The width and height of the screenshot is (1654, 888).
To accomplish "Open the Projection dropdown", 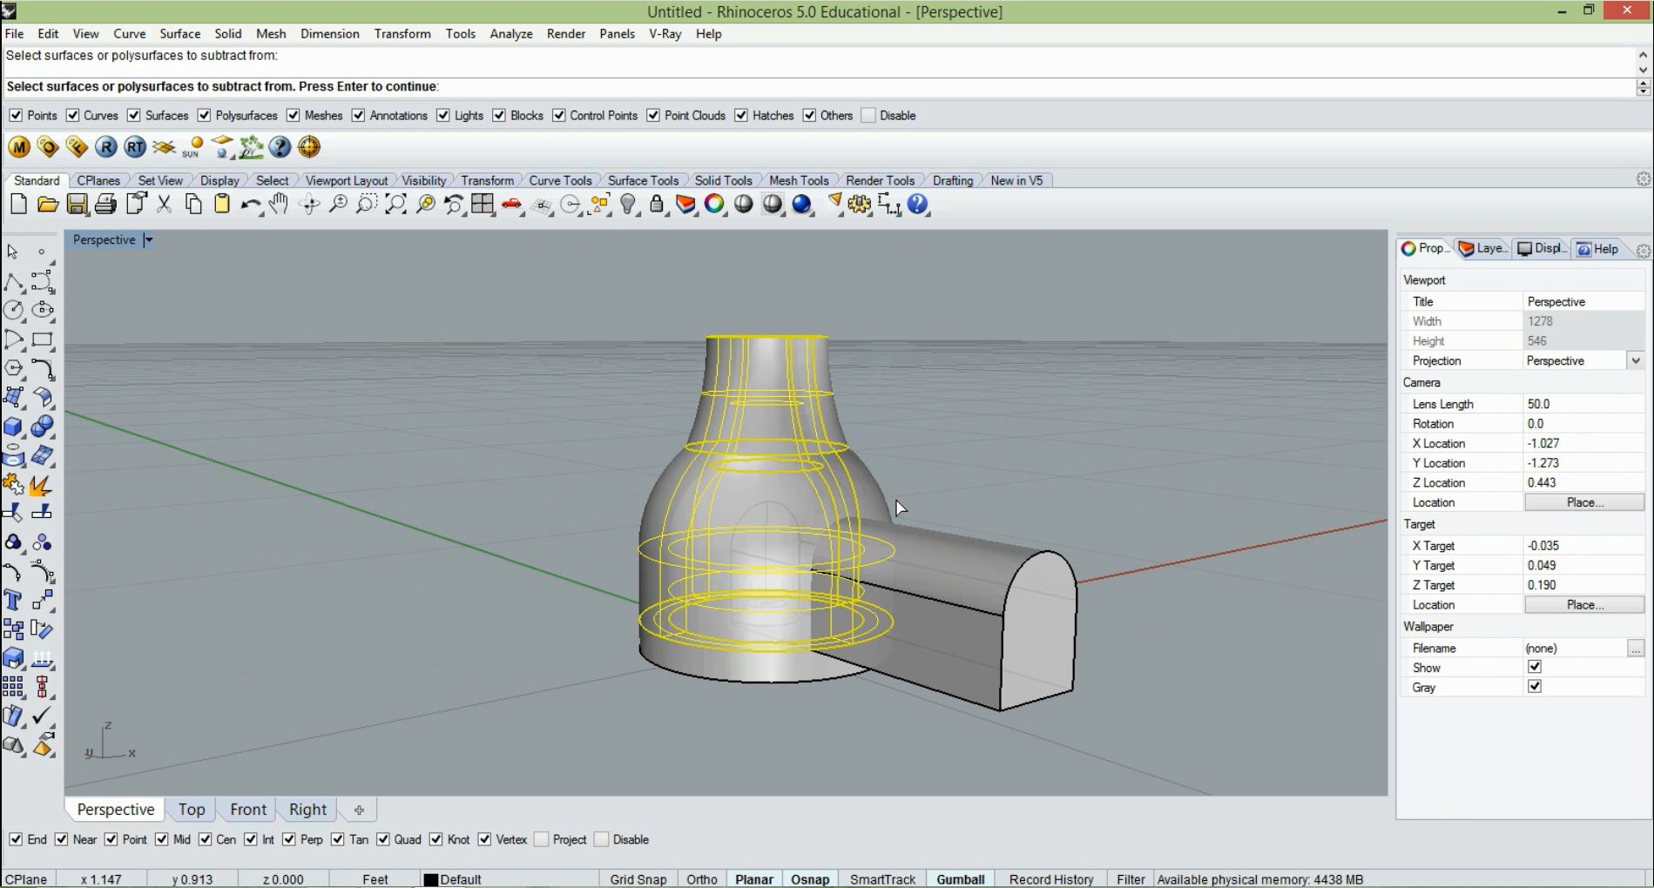I will [x=1635, y=360].
